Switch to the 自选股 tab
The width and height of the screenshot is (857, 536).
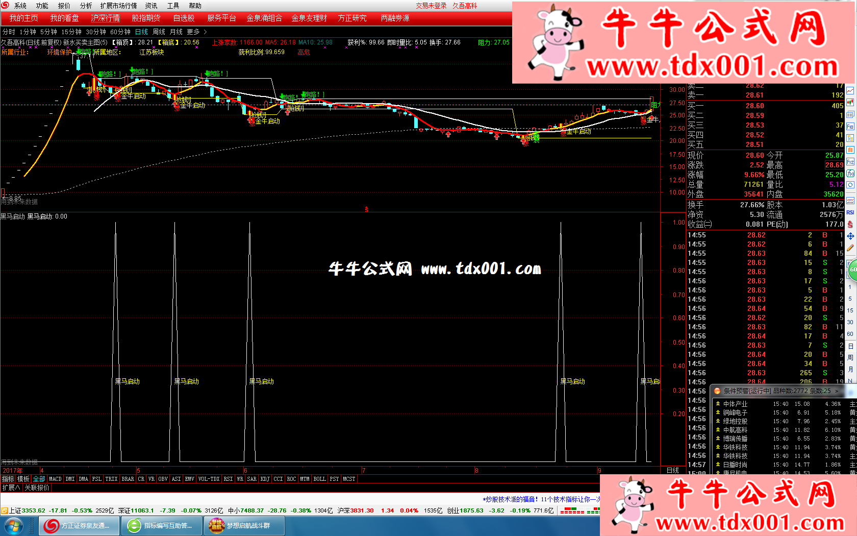tap(184, 18)
